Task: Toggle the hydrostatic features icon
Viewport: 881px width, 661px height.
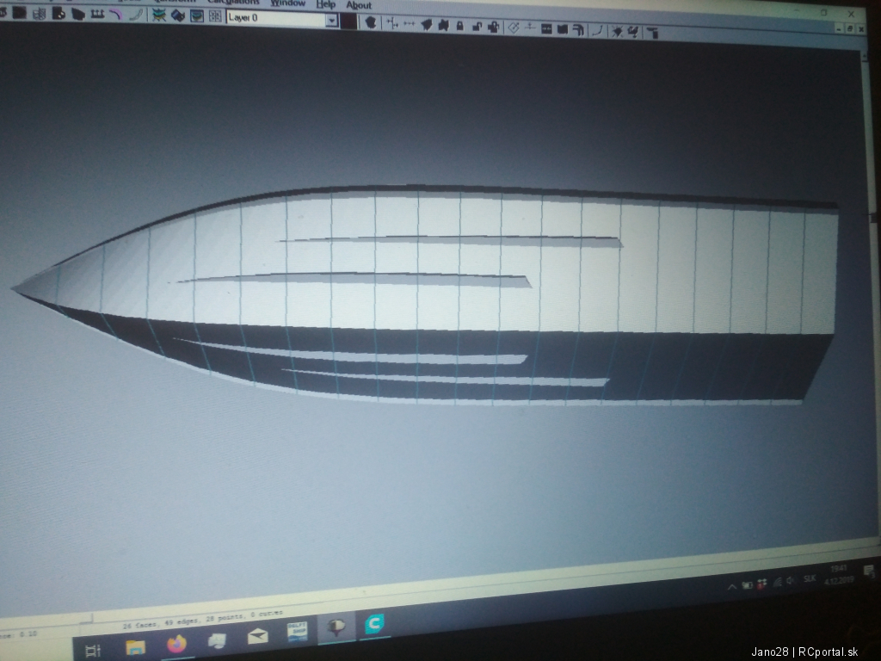Action: tap(159, 15)
